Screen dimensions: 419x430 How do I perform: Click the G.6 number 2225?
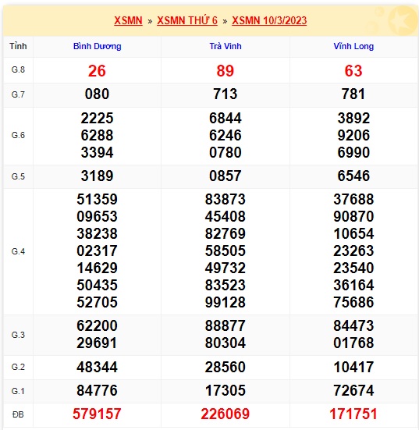97,118
